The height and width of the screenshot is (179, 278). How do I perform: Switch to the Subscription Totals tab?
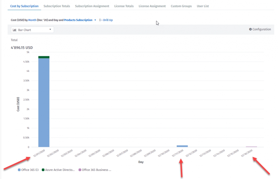tap(56, 6)
